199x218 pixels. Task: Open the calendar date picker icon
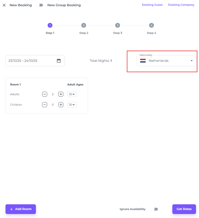point(59,61)
